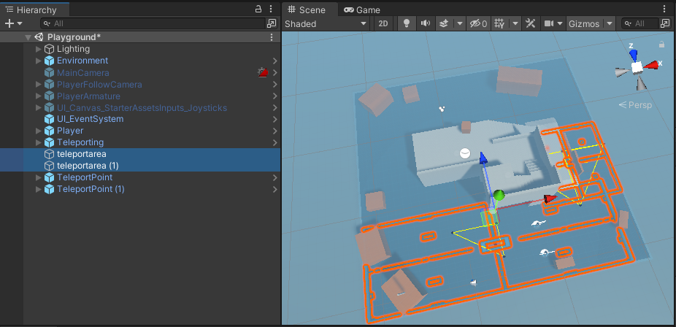Open the component tools wrench icon
This screenshot has width=676, height=327.
tap(531, 23)
